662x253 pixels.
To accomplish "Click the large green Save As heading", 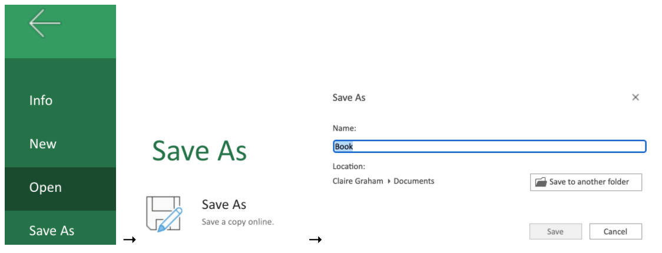I will [x=199, y=151].
